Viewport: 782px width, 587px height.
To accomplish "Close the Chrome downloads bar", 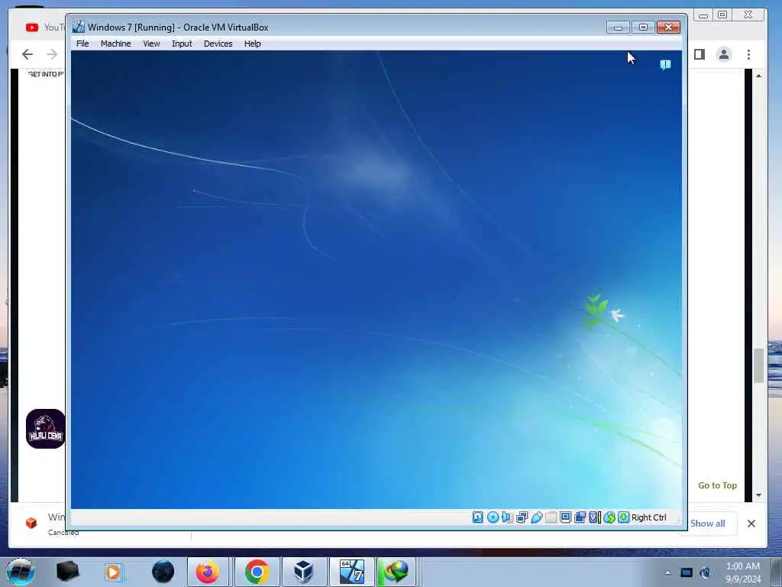I will pos(751,523).
